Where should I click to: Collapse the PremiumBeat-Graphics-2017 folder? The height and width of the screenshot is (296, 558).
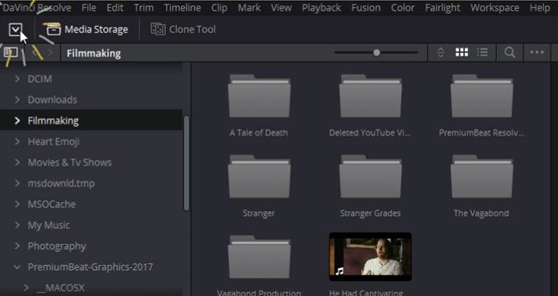click(x=17, y=267)
